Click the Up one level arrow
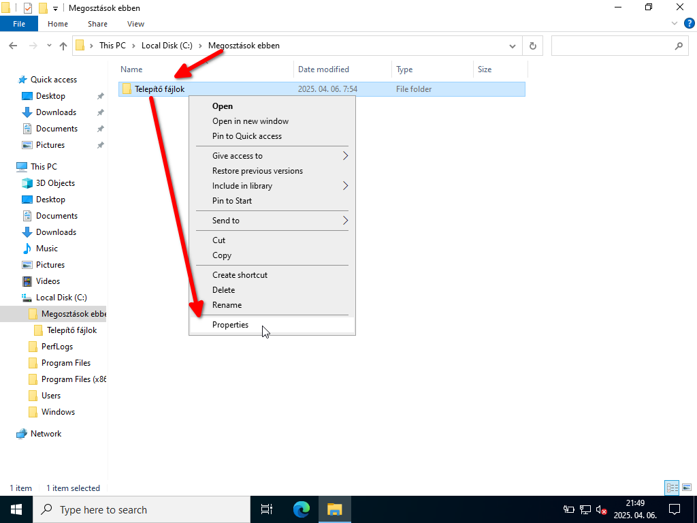The width and height of the screenshot is (697, 523). click(x=63, y=46)
